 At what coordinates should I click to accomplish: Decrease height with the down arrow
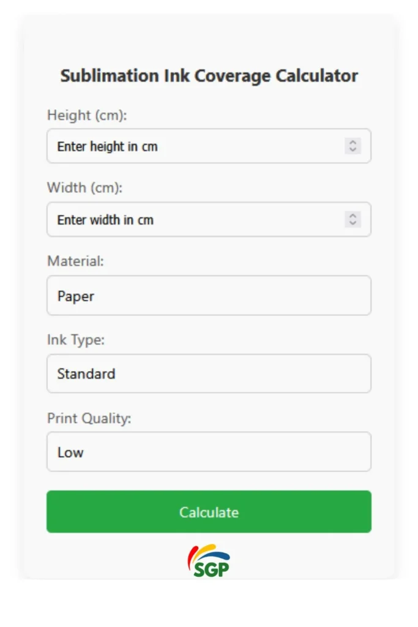click(353, 149)
